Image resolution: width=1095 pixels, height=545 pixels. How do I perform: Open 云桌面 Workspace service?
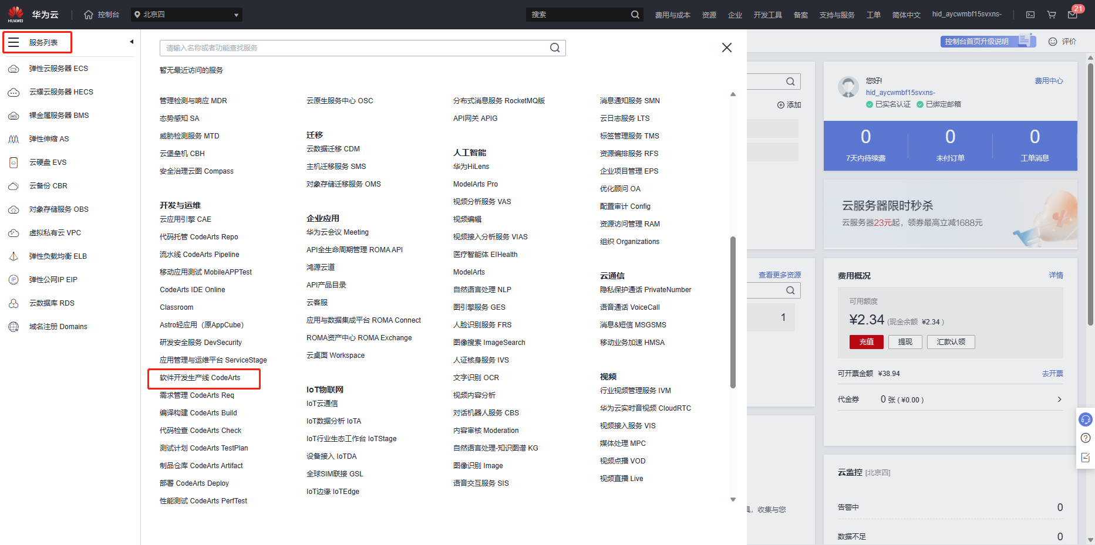pyautogui.click(x=335, y=356)
